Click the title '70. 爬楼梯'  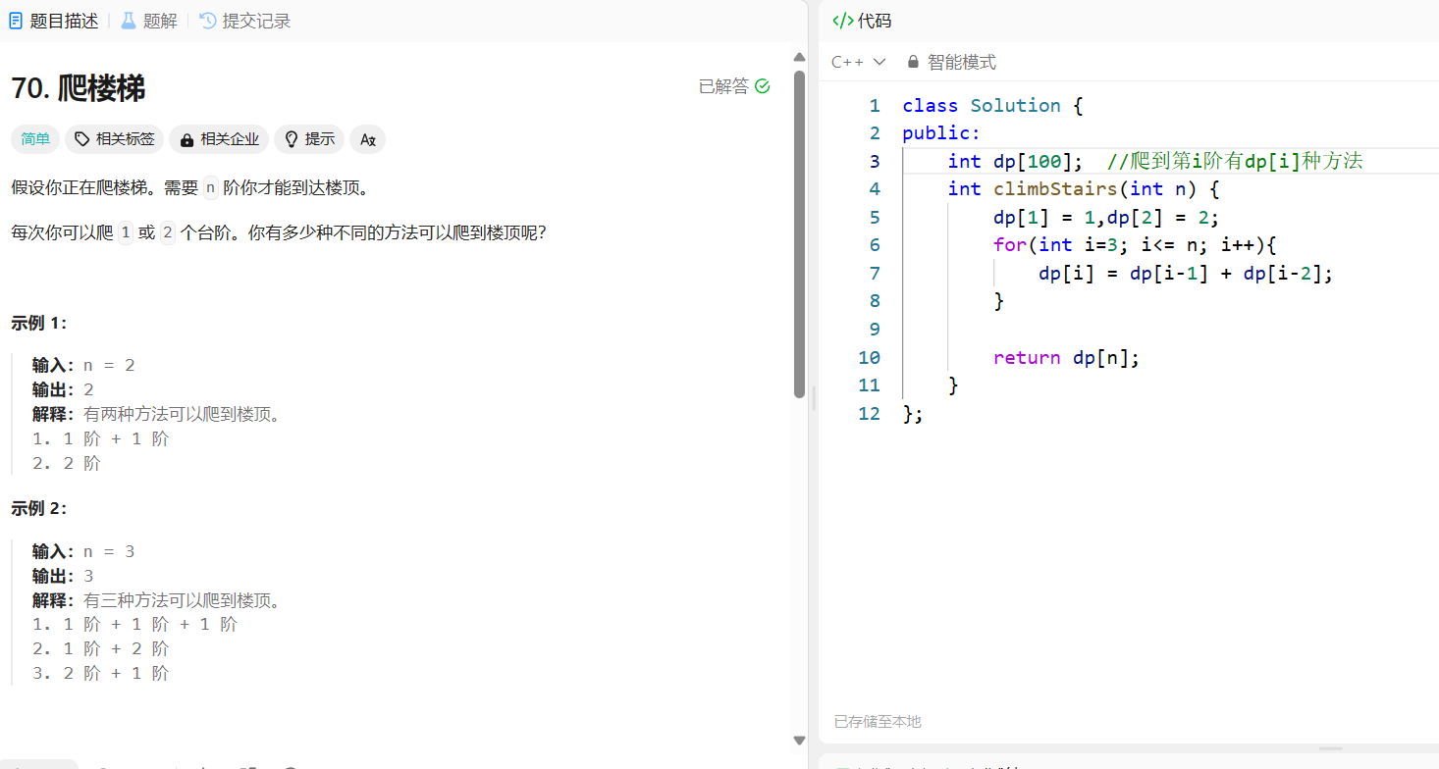(x=79, y=88)
